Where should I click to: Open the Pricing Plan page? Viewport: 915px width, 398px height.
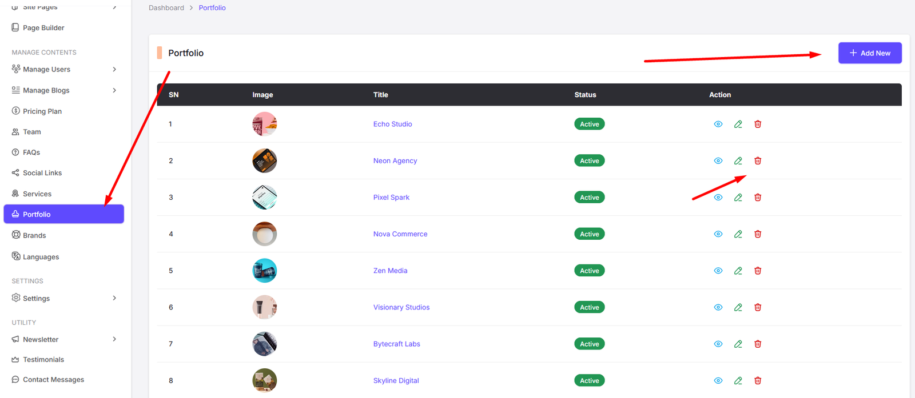pyautogui.click(x=42, y=111)
